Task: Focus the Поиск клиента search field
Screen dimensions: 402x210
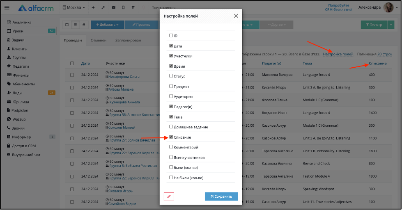Action: tap(164, 8)
